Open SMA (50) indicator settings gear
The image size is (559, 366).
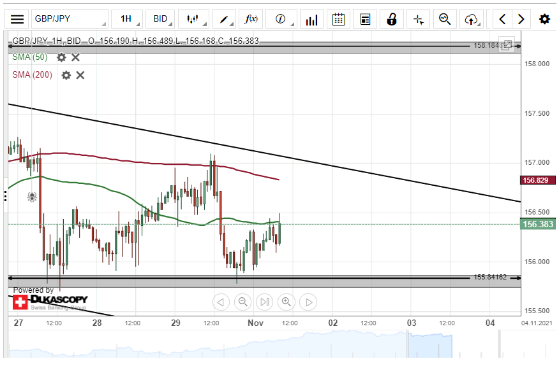tap(62, 57)
